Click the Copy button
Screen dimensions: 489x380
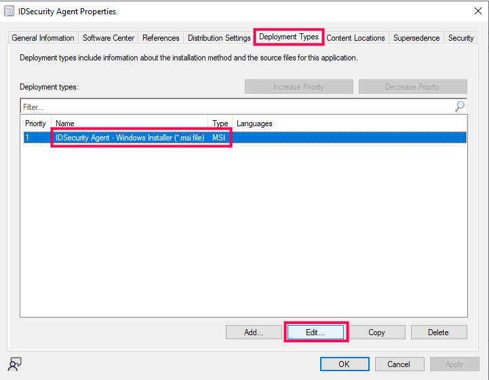[377, 332]
